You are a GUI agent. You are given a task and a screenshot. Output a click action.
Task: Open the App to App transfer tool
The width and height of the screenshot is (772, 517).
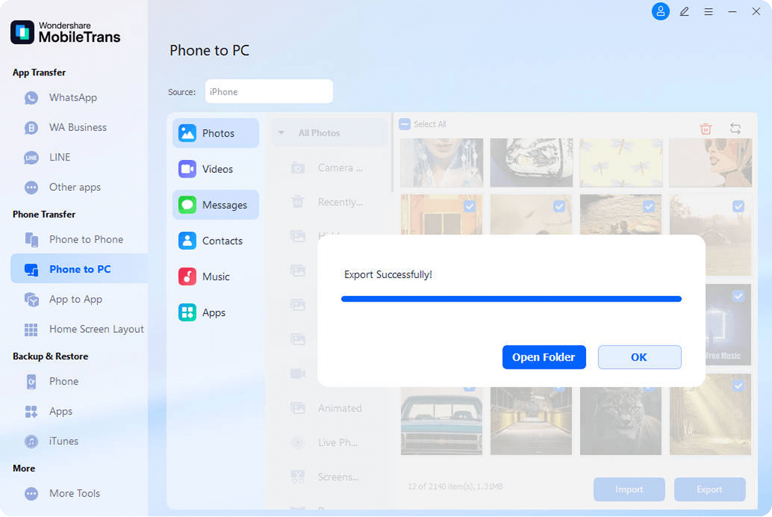pyautogui.click(x=75, y=299)
